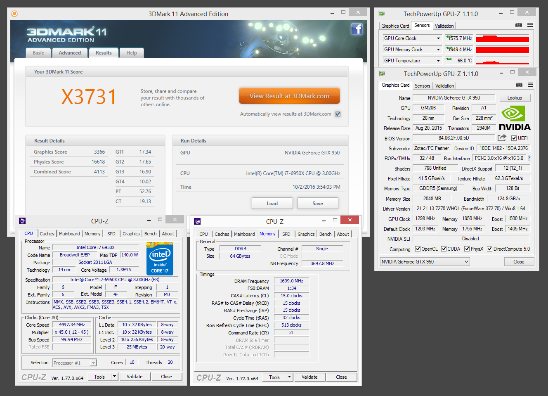The height and width of the screenshot is (396, 548).
Task: Take a screenshot in the GPU-Z Sensors window via the camera icon
Action: (519, 25)
